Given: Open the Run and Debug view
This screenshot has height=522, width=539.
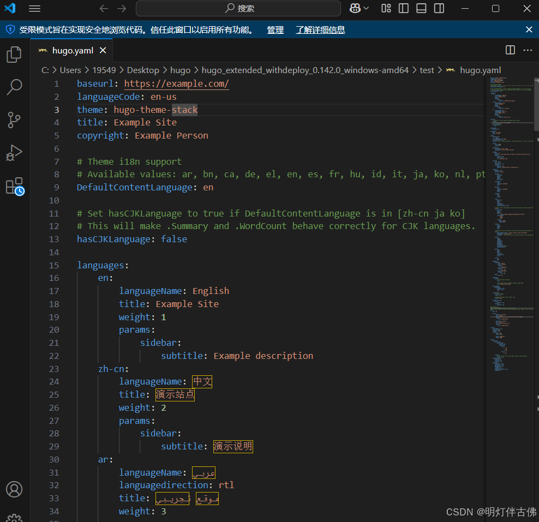Looking at the screenshot, I should coord(14,153).
